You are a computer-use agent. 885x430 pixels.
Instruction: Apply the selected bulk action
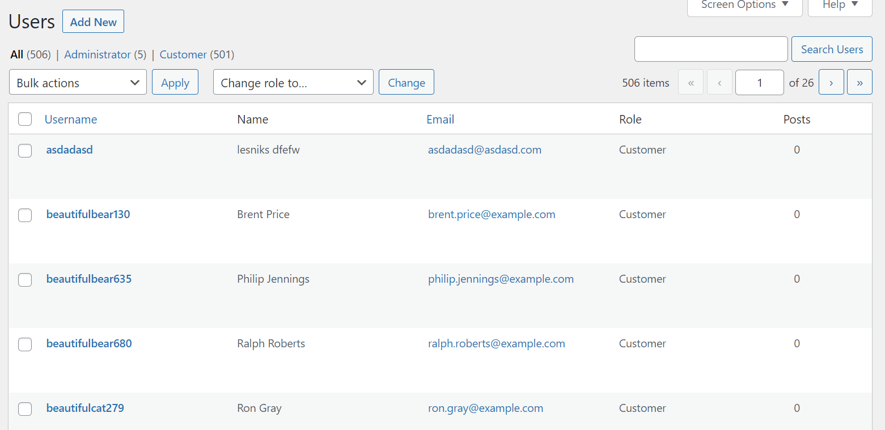[x=175, y=82]
